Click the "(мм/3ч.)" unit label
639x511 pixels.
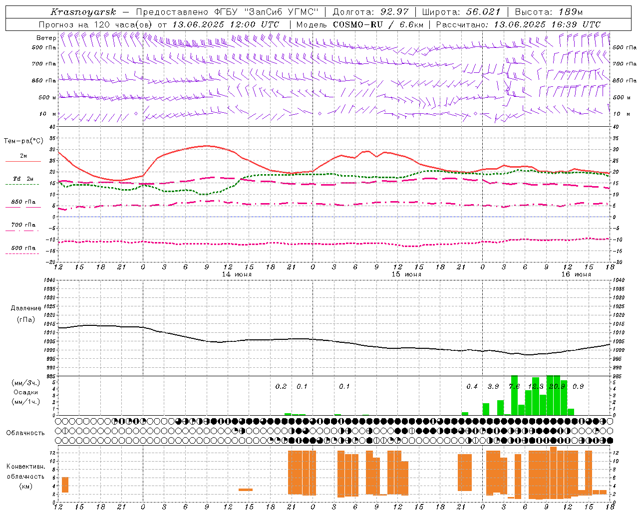(25, 383)
